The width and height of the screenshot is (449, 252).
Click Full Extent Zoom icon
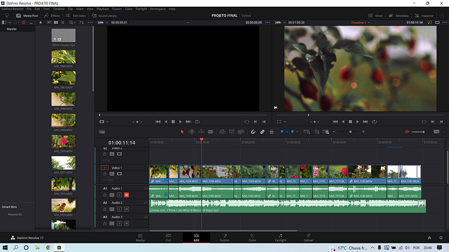coord(307,132)
